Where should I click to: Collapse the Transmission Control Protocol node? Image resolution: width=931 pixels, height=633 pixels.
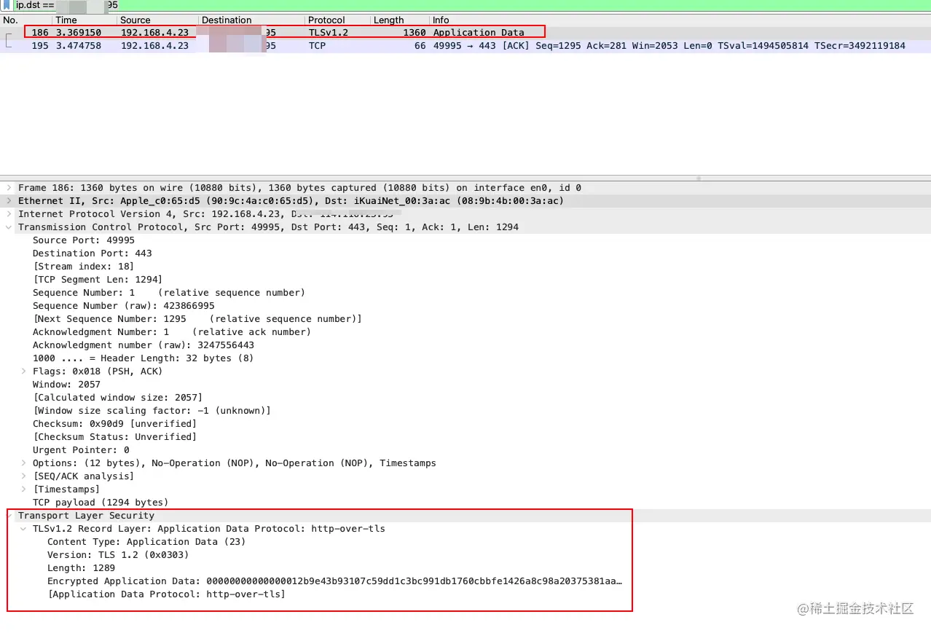(x=9, y=227)
